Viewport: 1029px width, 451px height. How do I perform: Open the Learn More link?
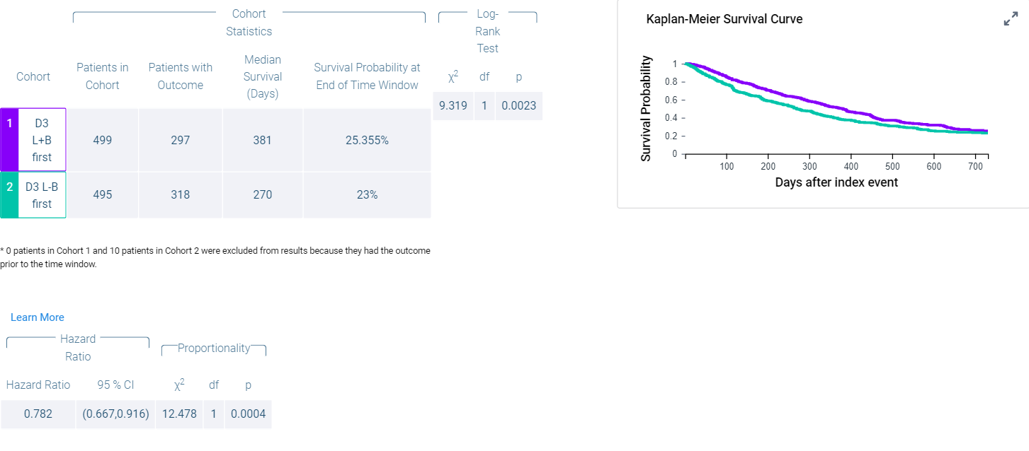point(38,317)
